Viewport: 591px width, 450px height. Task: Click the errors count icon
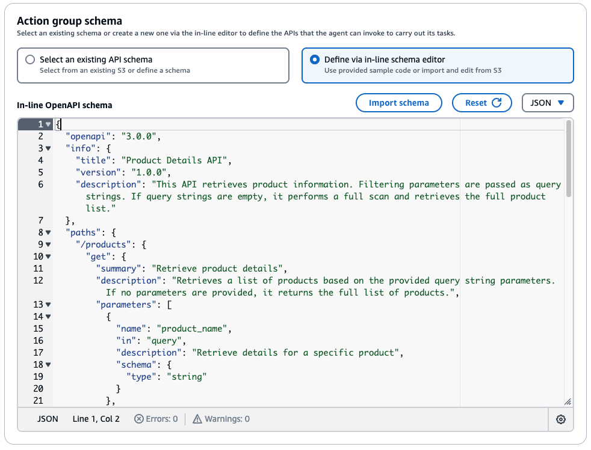coord(139,419)
